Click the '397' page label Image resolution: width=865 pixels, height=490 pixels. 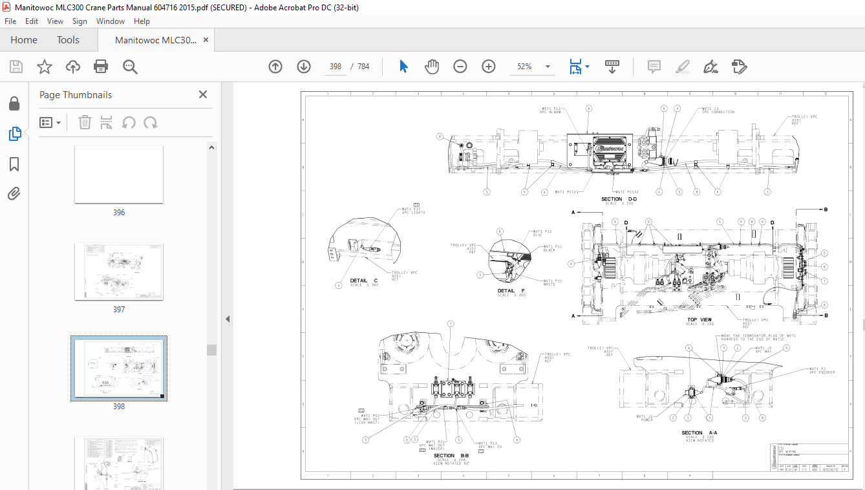click(119, 310)
